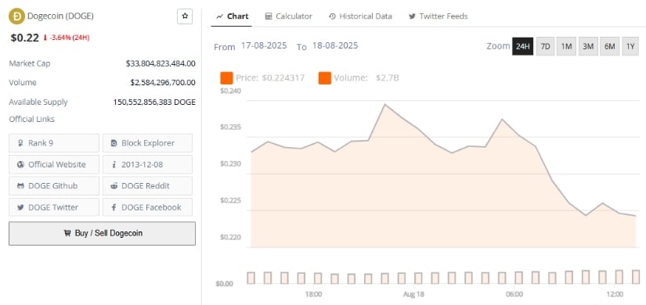Viewport: 646px width, 305px height.
Task: Open the Calculator tab
Action: [288, 16]
